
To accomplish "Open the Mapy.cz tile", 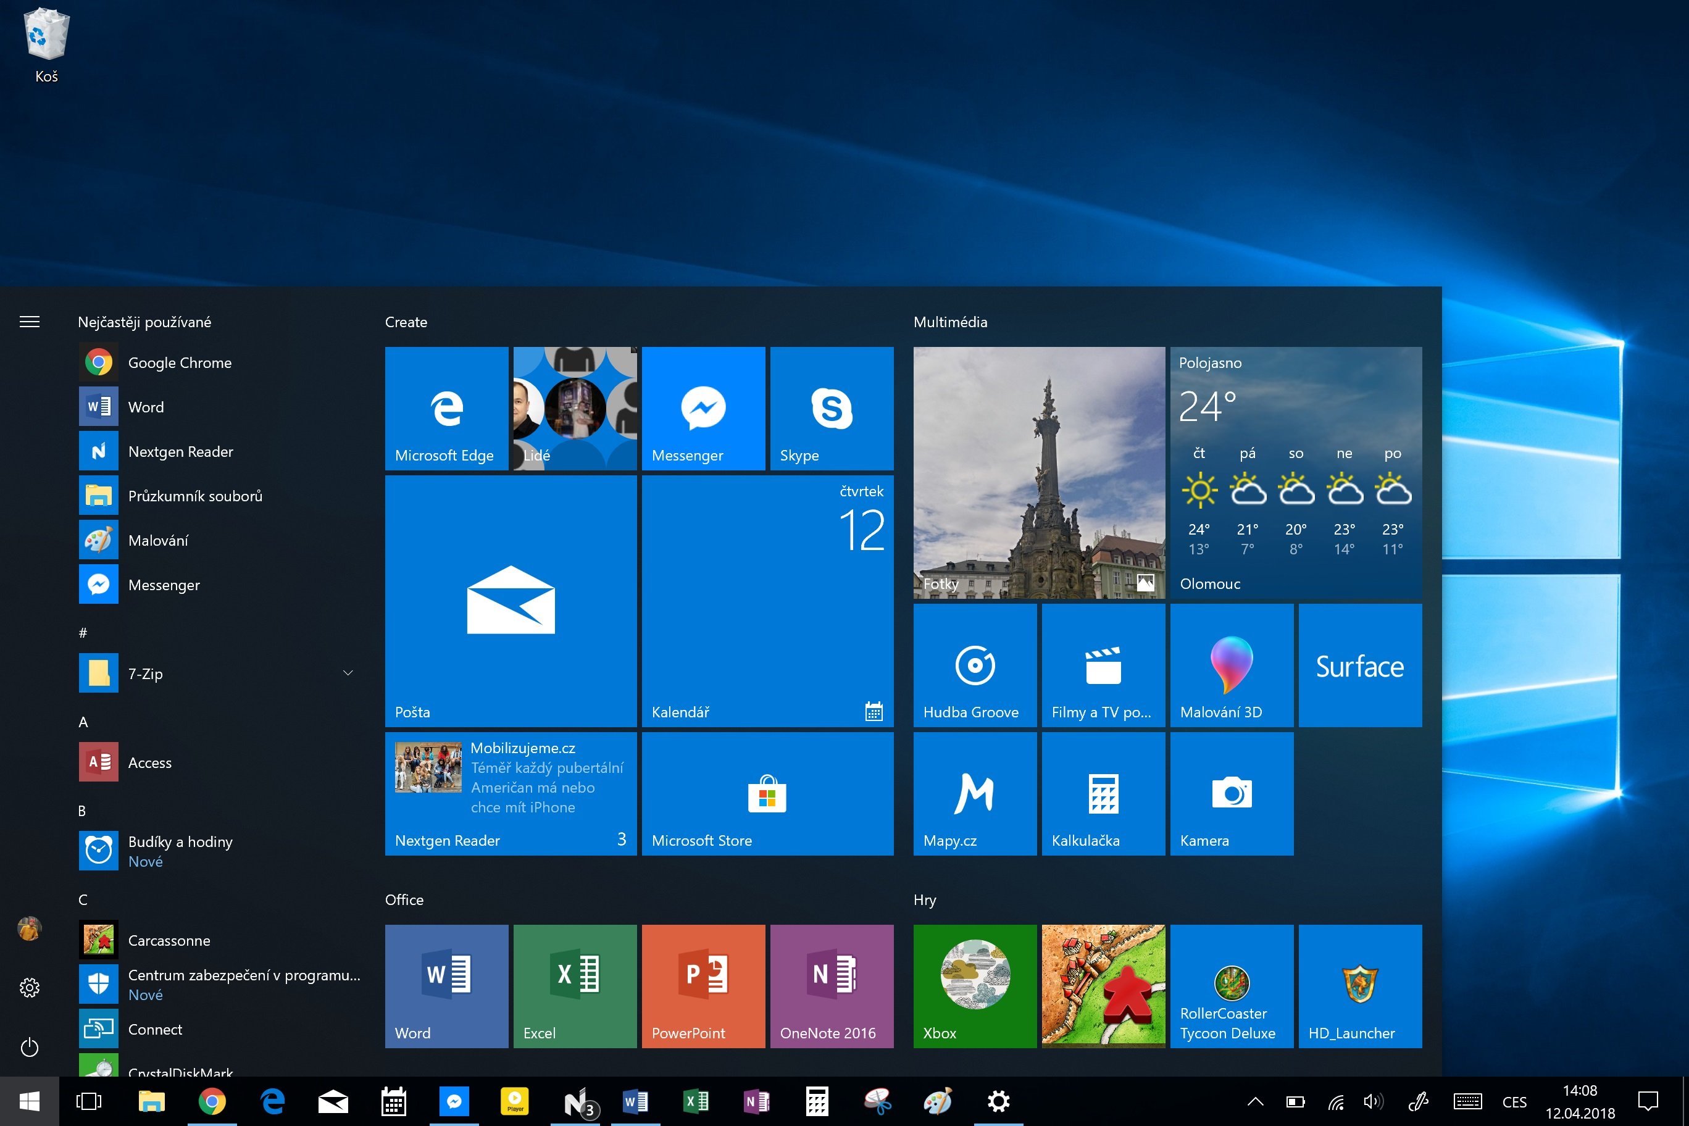I will 975,793.
